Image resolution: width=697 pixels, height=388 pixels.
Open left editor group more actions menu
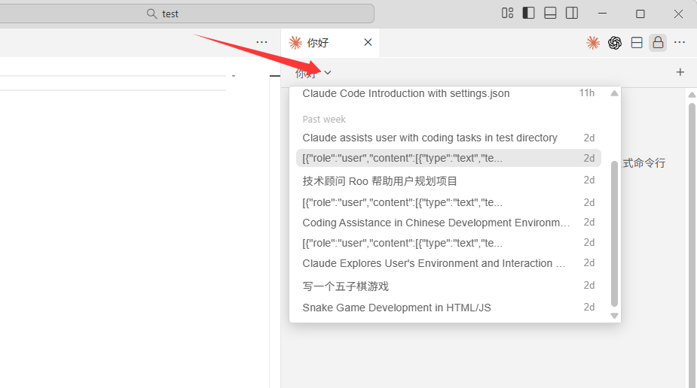(261, 43)
